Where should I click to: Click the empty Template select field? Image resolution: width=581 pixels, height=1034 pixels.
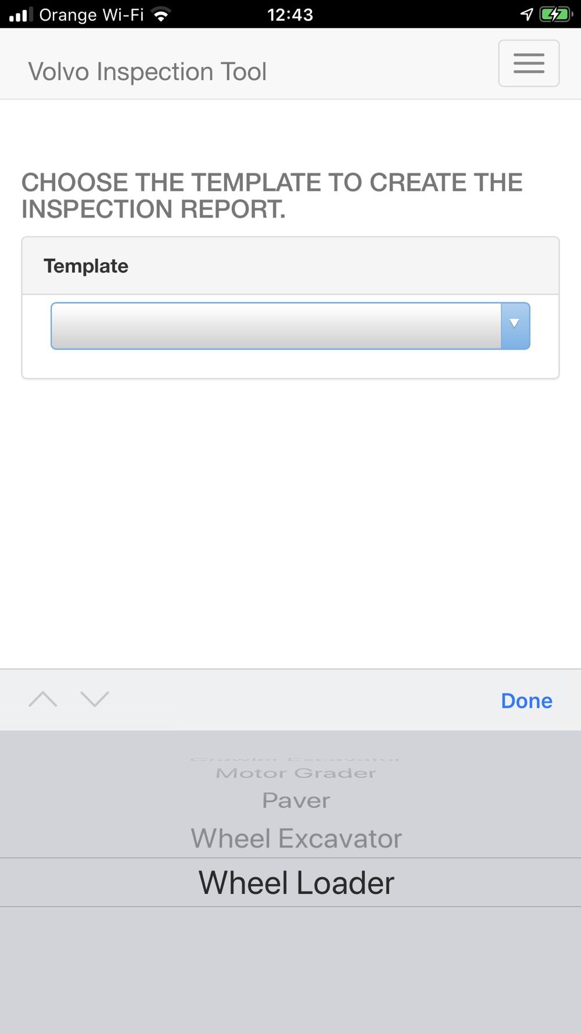click(290, 326)
